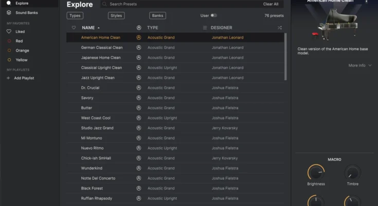Screen dimensions: 378x206
Task: Click the Liked heart icon in favorites
Action: pyautogui.click(x=9, y=31)
